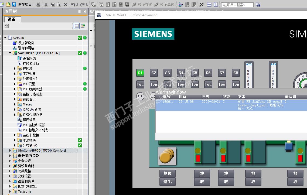307x195 pixels.
Task: Click the 退出 exit button in HMI
Action: point(168,182)
